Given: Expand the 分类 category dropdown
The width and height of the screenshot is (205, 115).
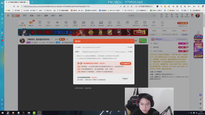Looking at the screenshot, I should click(39, 16).
